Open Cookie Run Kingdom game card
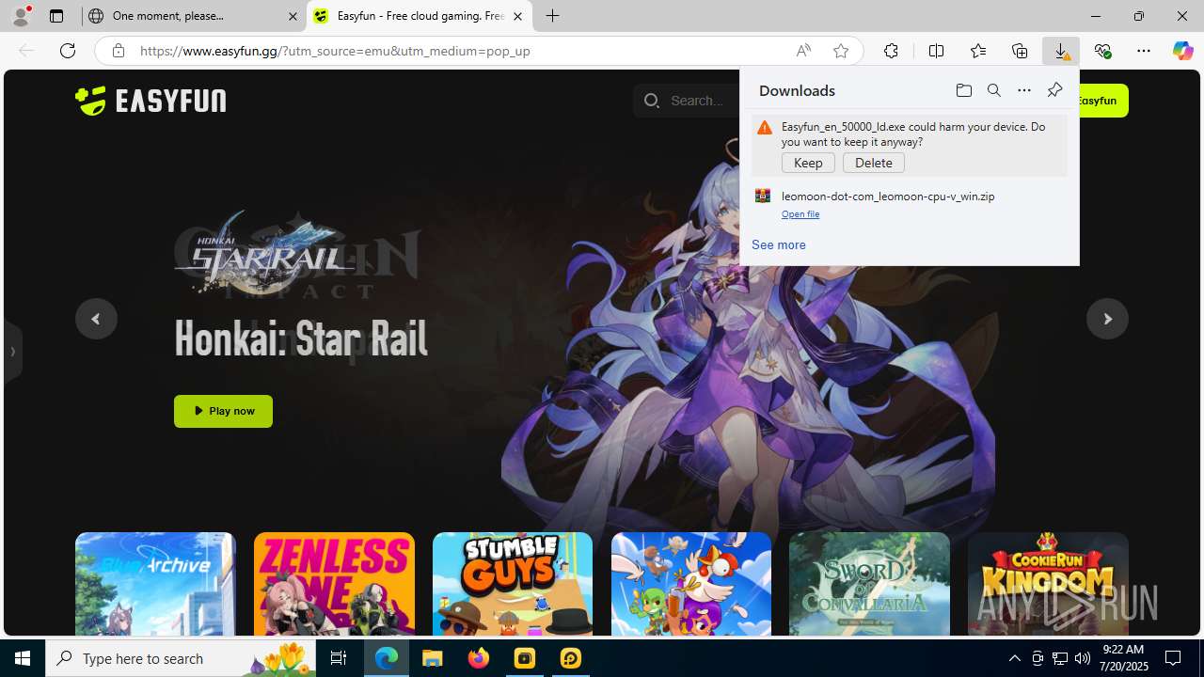This screenshot has height=677, width=1204. [1048, 584]
